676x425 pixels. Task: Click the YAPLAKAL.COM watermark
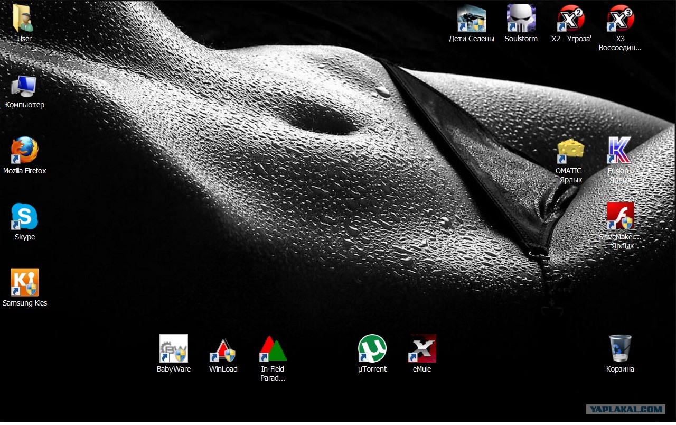pos(625,409)
